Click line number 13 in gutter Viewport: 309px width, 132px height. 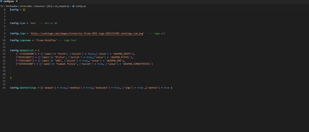4,50
